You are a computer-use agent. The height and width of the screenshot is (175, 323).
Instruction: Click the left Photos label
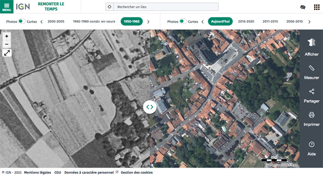coord(12,22)
